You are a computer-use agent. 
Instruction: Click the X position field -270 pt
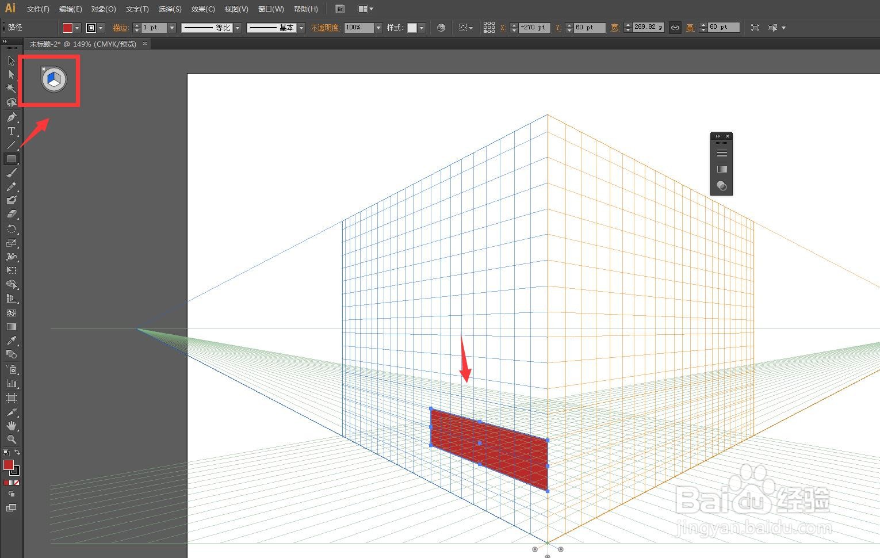point(535,28)
